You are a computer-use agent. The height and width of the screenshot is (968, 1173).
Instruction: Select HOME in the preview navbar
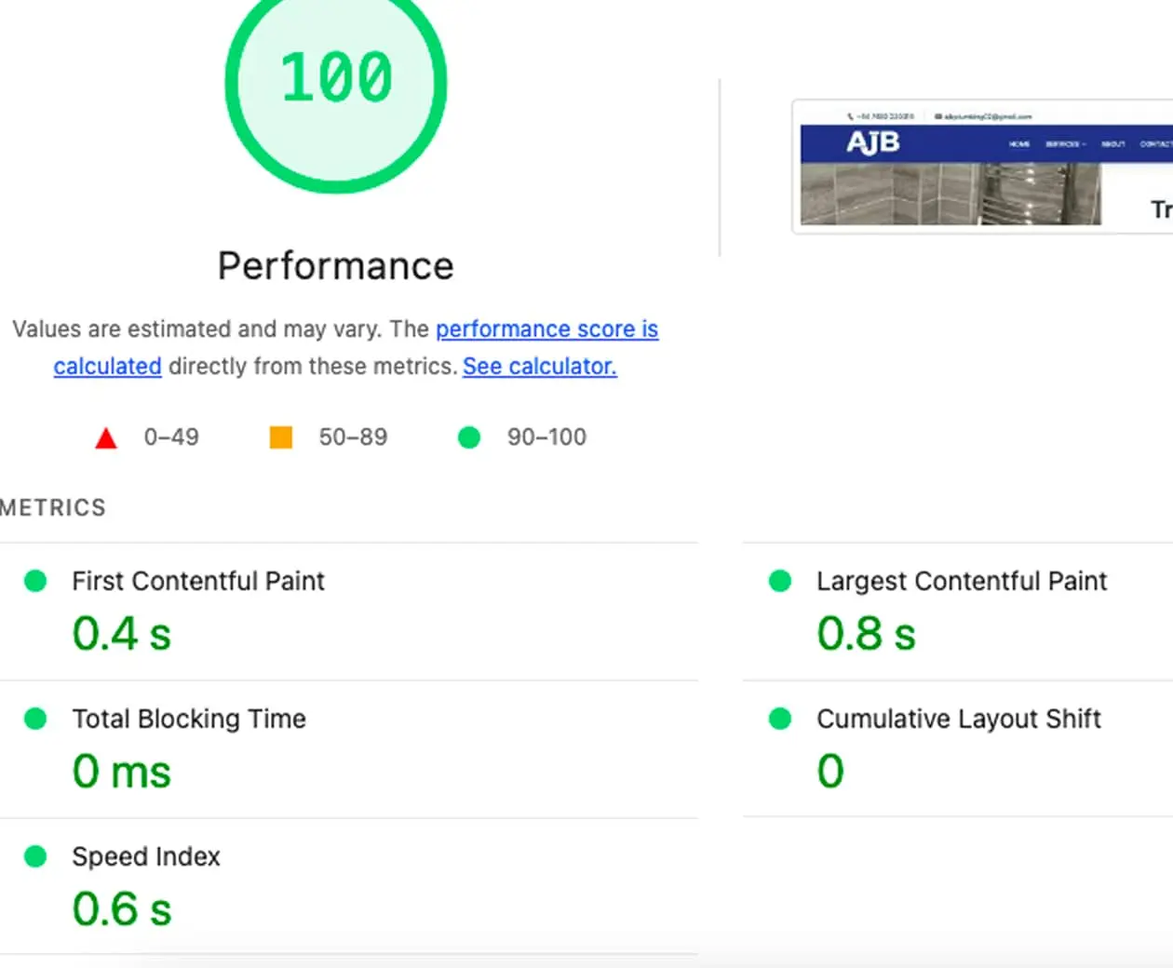click(1019, 144)
